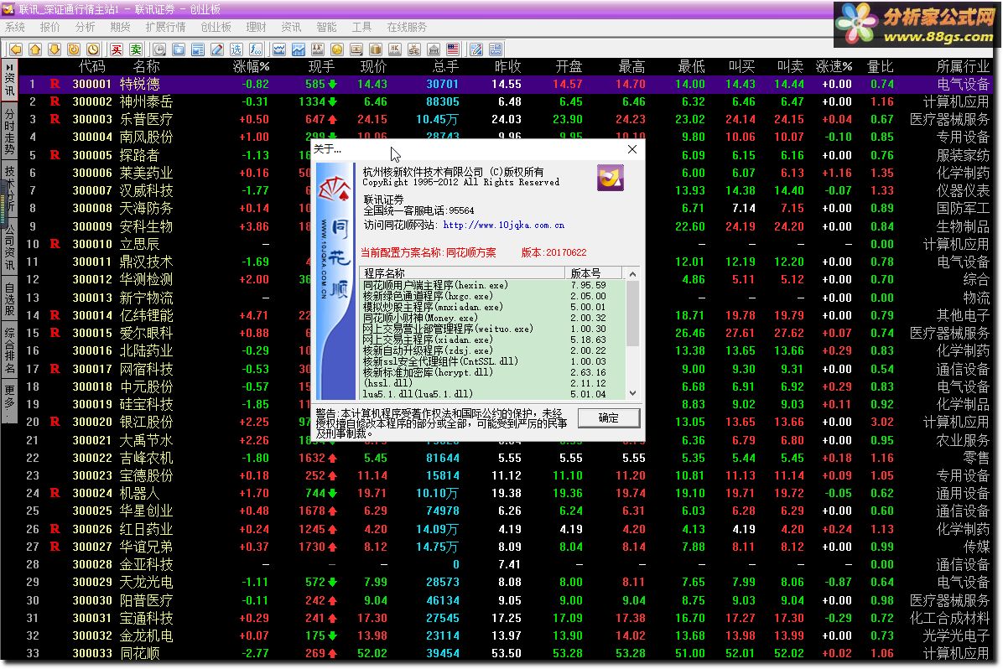Image resolution: width=1003 pixels, height=669 pixels.
Task: Open the 分析 menu
Action: [x=85, y=27]
